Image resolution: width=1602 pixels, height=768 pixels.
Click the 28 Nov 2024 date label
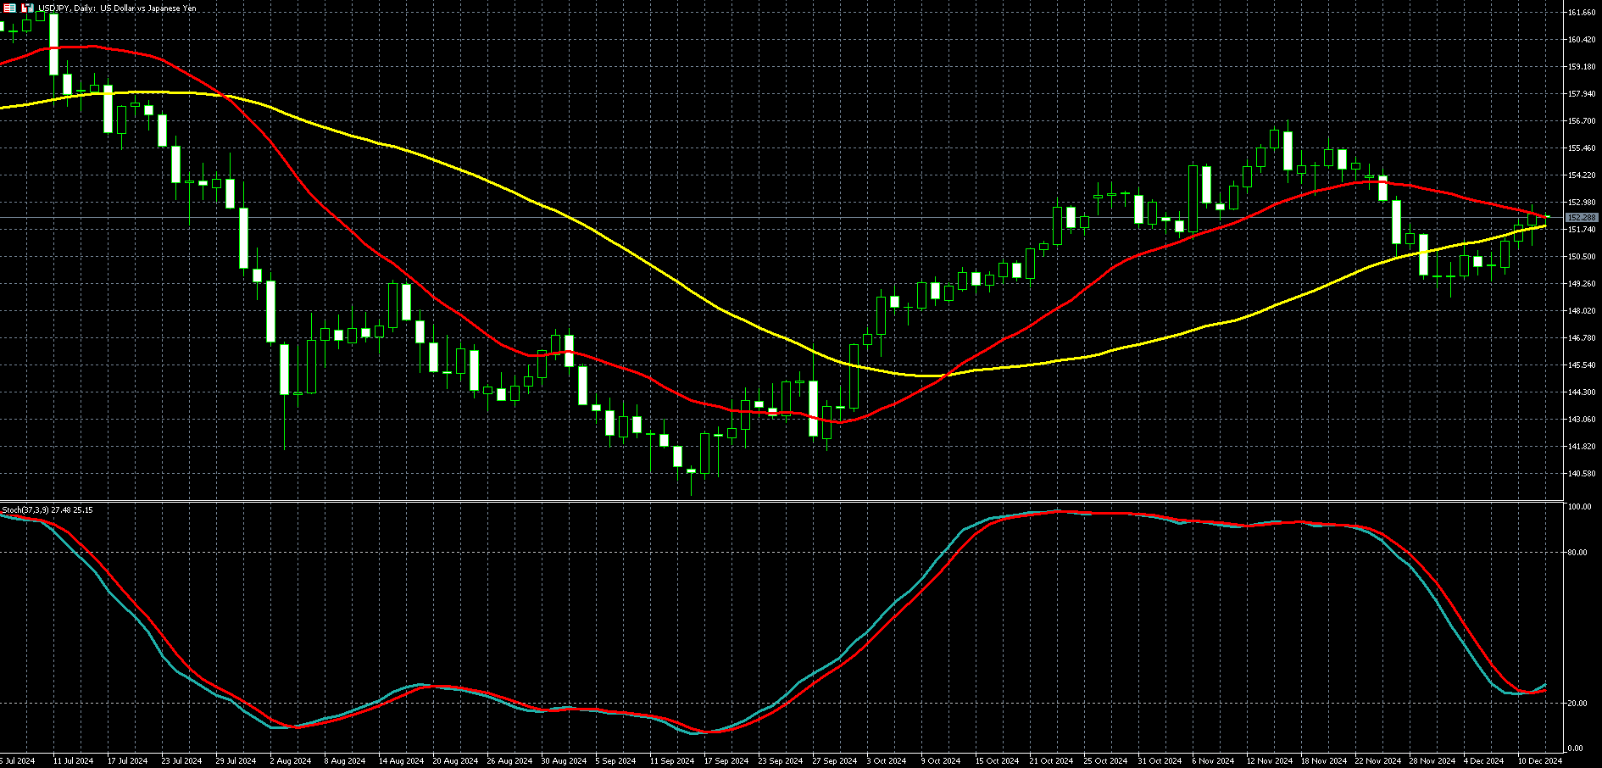click(1432, 761)
